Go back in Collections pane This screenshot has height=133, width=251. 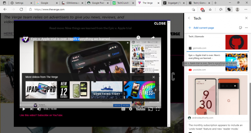(189, 18)
